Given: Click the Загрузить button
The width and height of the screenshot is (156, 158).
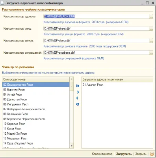Looking at the screenshot, I should coord(124,154).
